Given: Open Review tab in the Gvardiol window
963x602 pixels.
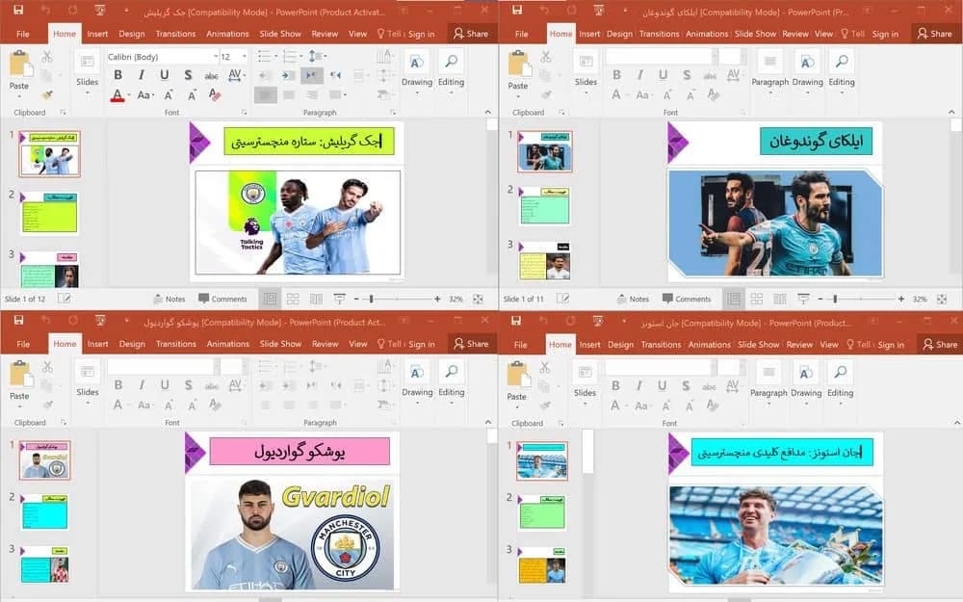Looking at the screenshot, I should [325, 344].
